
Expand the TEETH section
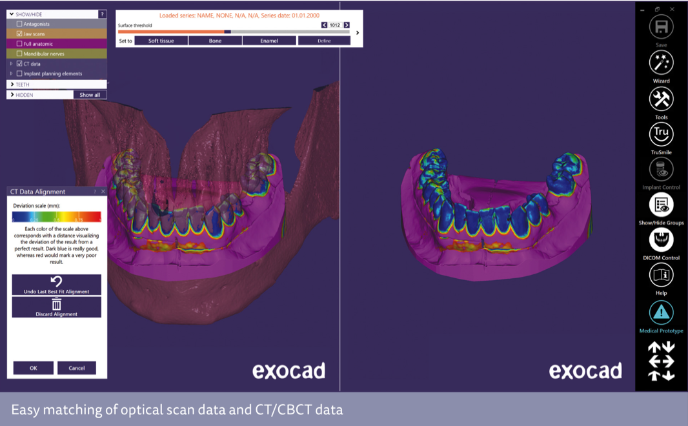point(12,85)
